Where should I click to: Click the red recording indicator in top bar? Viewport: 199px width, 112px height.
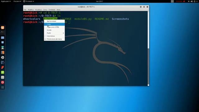[180, 1]
